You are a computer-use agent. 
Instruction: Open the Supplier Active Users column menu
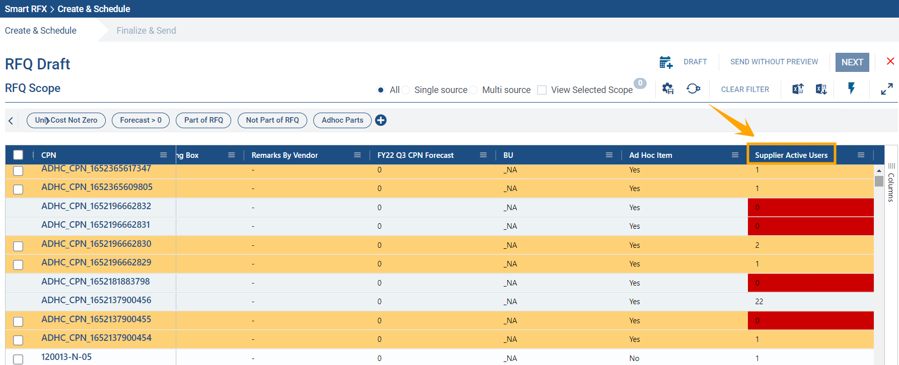coord(861,155)
